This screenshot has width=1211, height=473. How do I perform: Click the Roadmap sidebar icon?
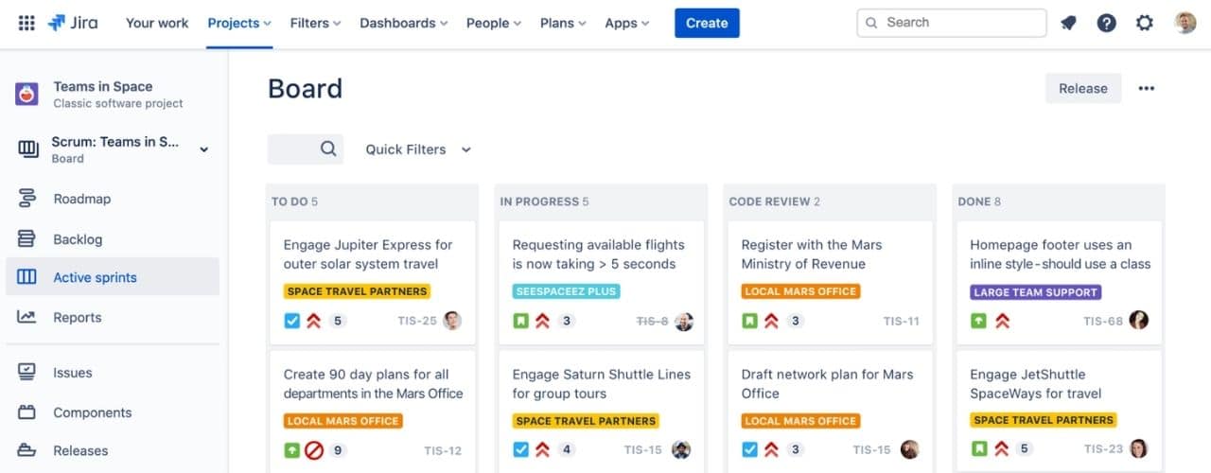coord(26,199)
